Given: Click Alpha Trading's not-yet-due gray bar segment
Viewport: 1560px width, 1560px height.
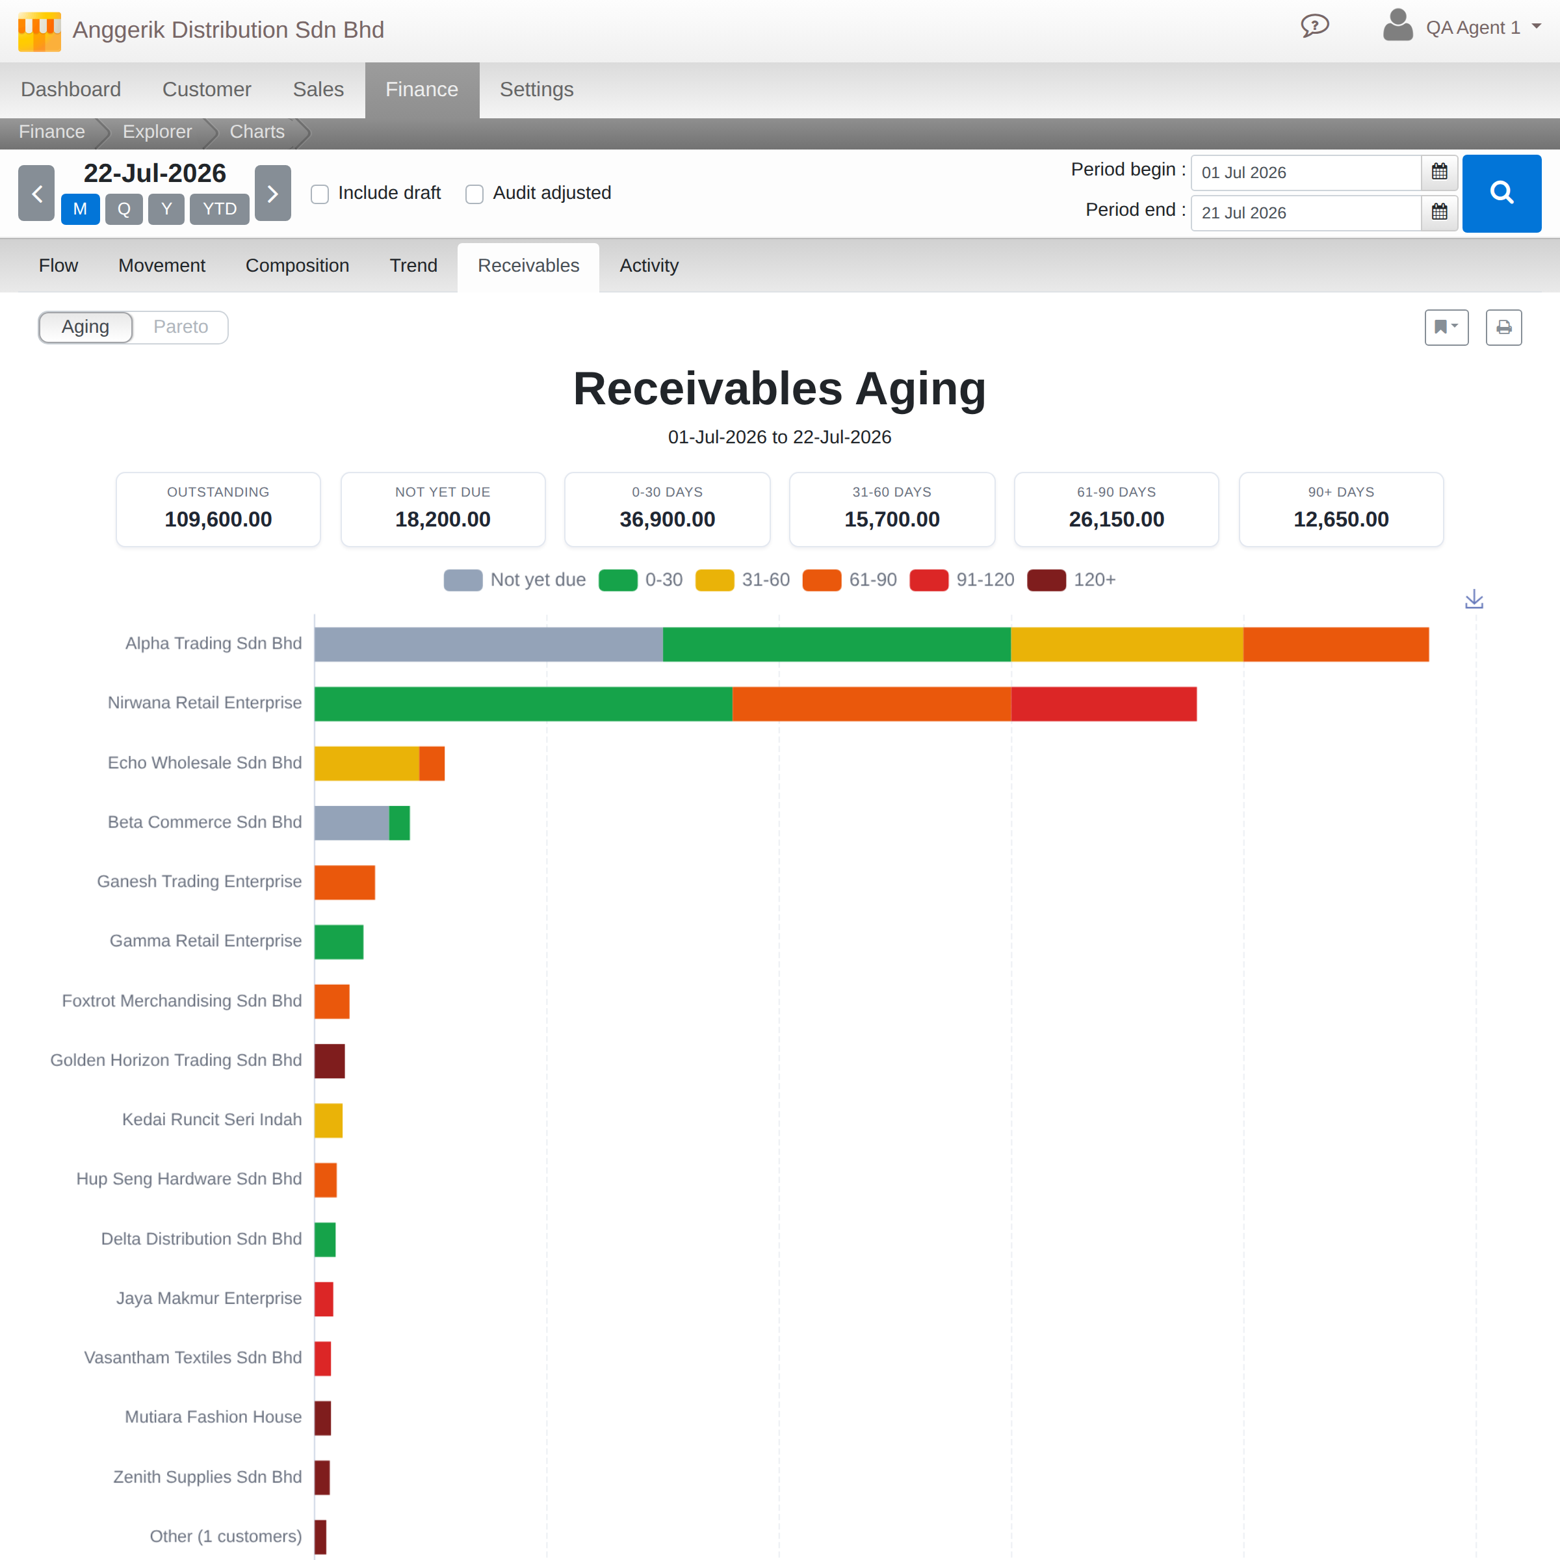Looking at the screenshot, I should tap(489, 644).
